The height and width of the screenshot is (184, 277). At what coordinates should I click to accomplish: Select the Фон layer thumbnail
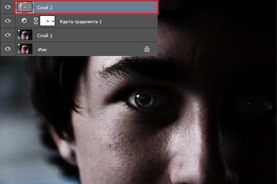[x=25, y=49]
